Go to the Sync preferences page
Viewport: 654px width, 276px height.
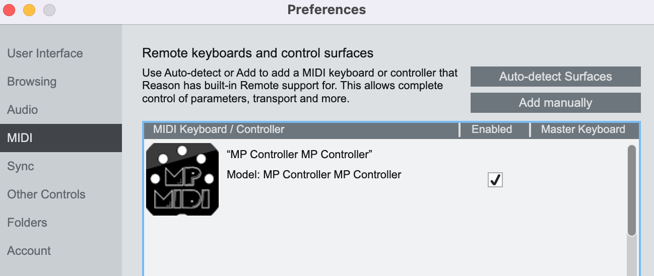pyautogui.click(x=21, y=166)
